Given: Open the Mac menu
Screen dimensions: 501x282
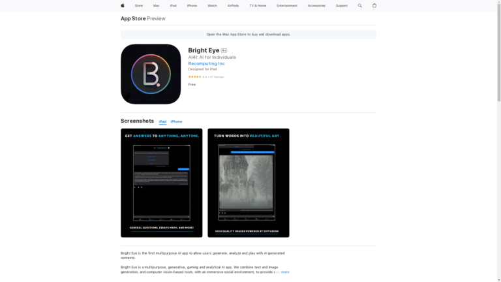Looking at the screenshot, I should 157,6.
